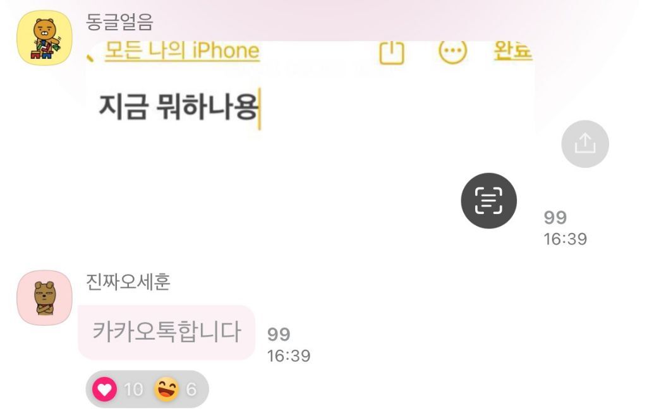The width and height of the screenshot is (647, 418).
Task: Go back to 모든 나의 iPhone folder
Action: tap(182, 52)
